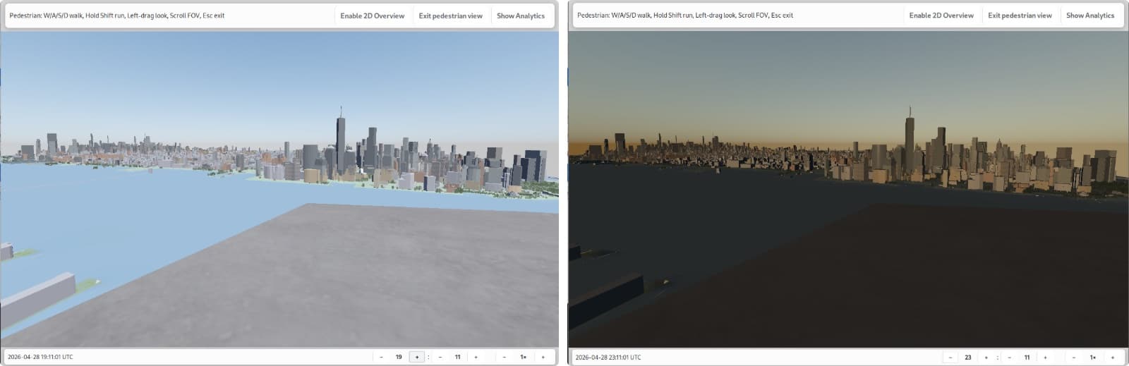Image resolution: width=1129 pixels, height=366 pixels.
Task: Exit pedestrian view in the dusk view
Action: click(1020, 16)
